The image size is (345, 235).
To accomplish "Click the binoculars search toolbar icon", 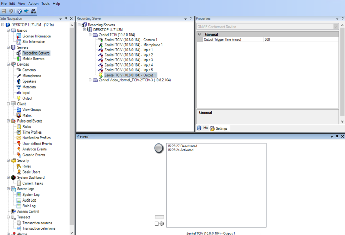I will [33, 11].
